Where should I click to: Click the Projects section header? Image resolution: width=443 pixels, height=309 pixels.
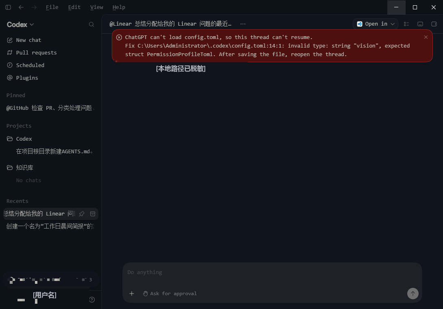click(x=19, y=126)
